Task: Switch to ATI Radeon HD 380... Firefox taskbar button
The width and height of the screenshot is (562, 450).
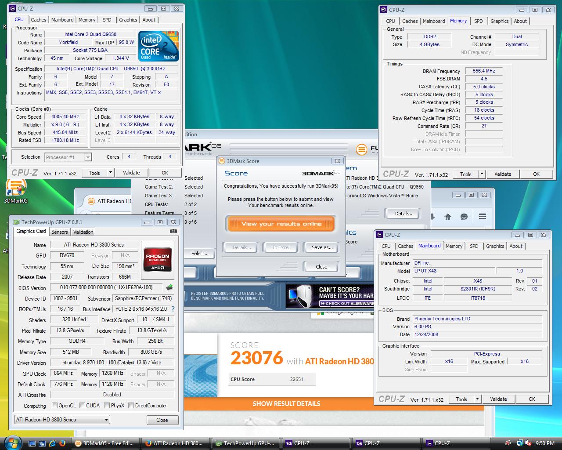Action: pyautogui.click(x=175, y=443)
